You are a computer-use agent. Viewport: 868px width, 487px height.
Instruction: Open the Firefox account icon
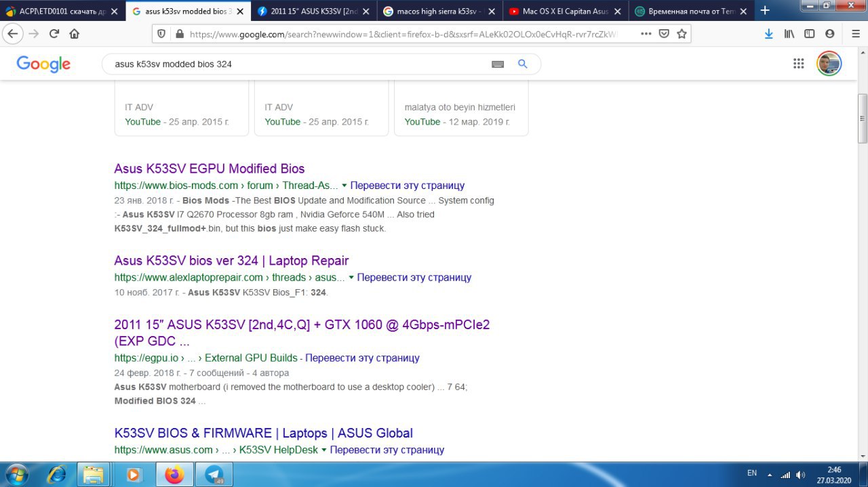pos(830,34)
